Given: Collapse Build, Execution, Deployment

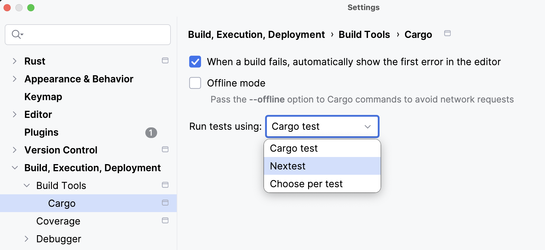Looking at the screenshot, I should (14, 167).
